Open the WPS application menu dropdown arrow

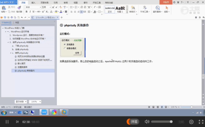[16, 2]
